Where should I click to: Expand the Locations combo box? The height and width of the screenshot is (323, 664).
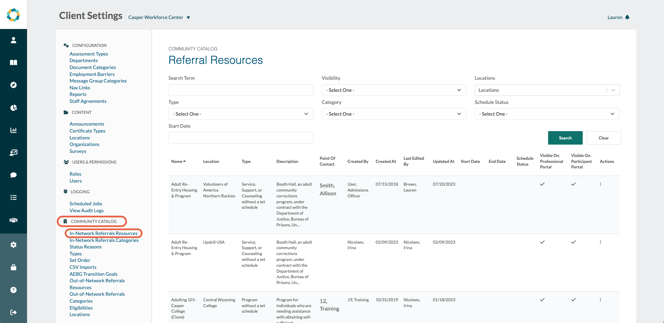click(x=613, y=90)
